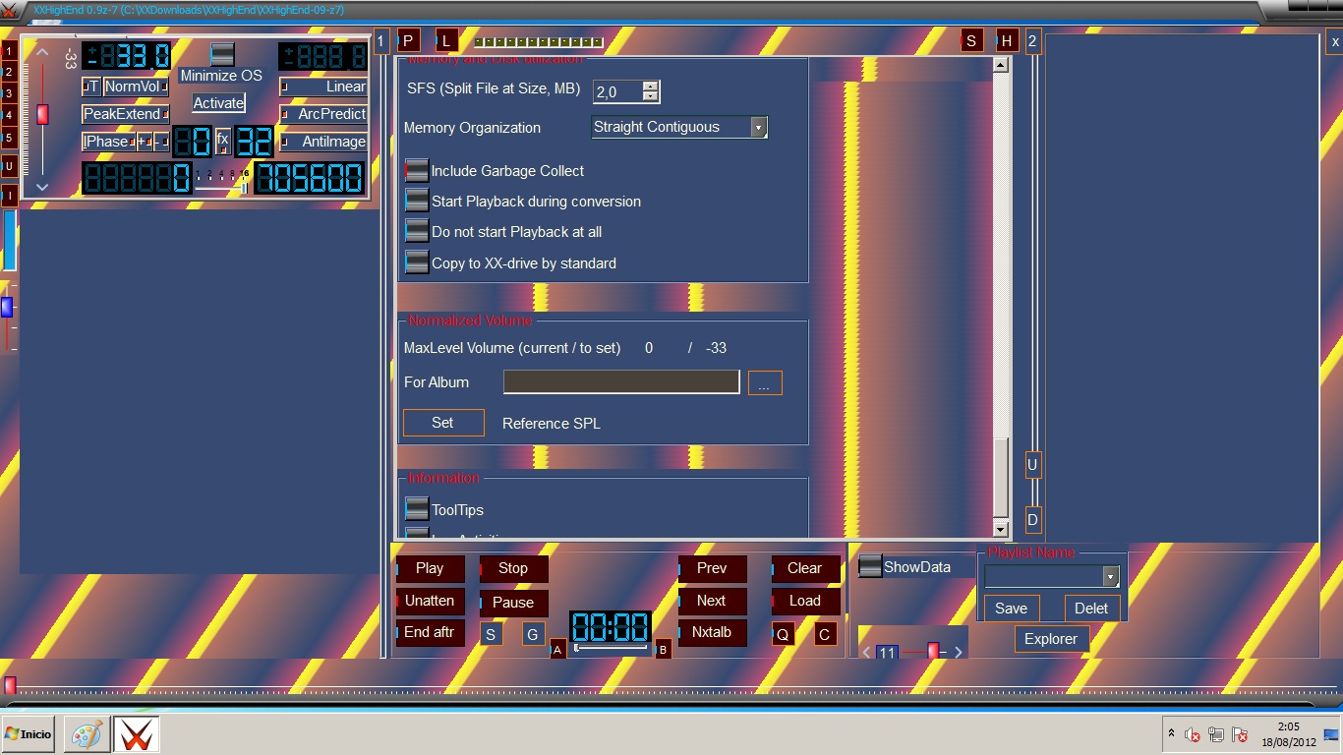Screen dimensions: 1343x755
Task: Toggle the PeakExtend option
Action: point(125,114)
